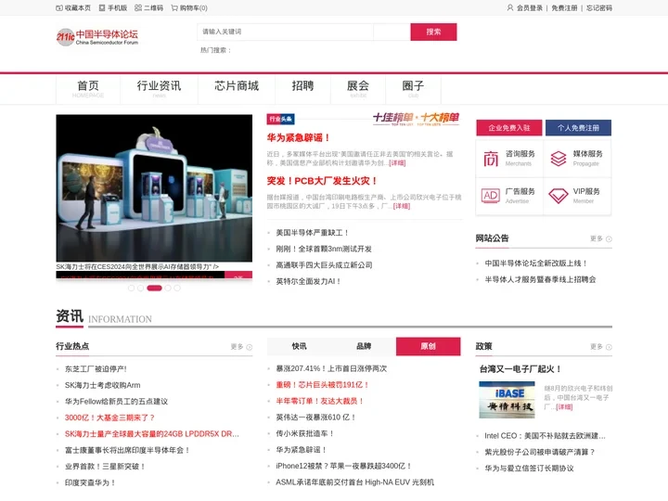668x501 pixels.
Task: Open 圈子 club menu item
Action: coord(413,89)
